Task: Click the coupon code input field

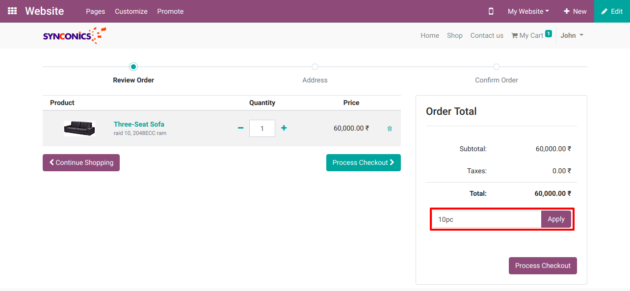Action: [487, 219]
